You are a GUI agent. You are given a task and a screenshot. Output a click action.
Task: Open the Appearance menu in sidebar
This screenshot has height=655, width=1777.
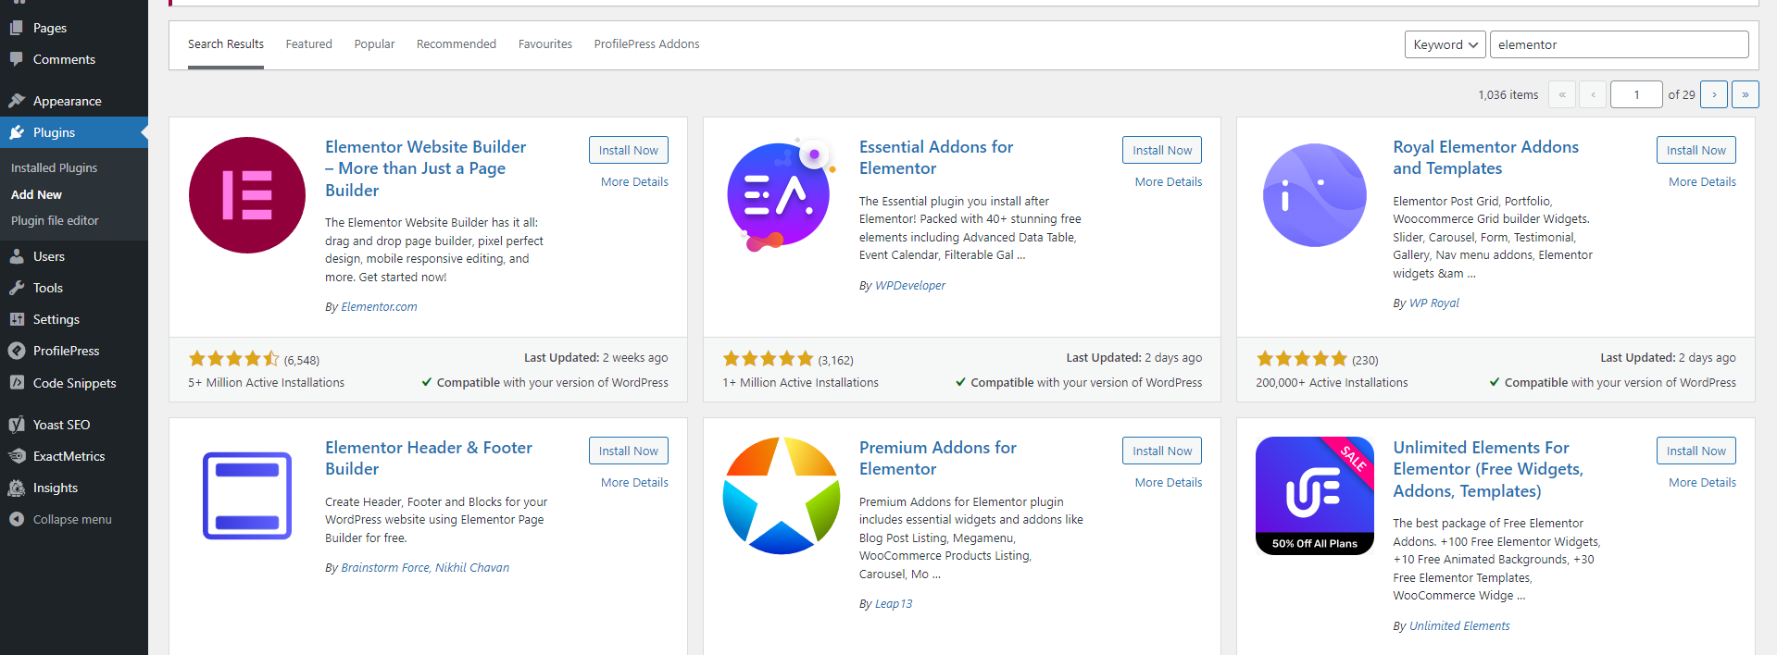click(x=67, y=101)
